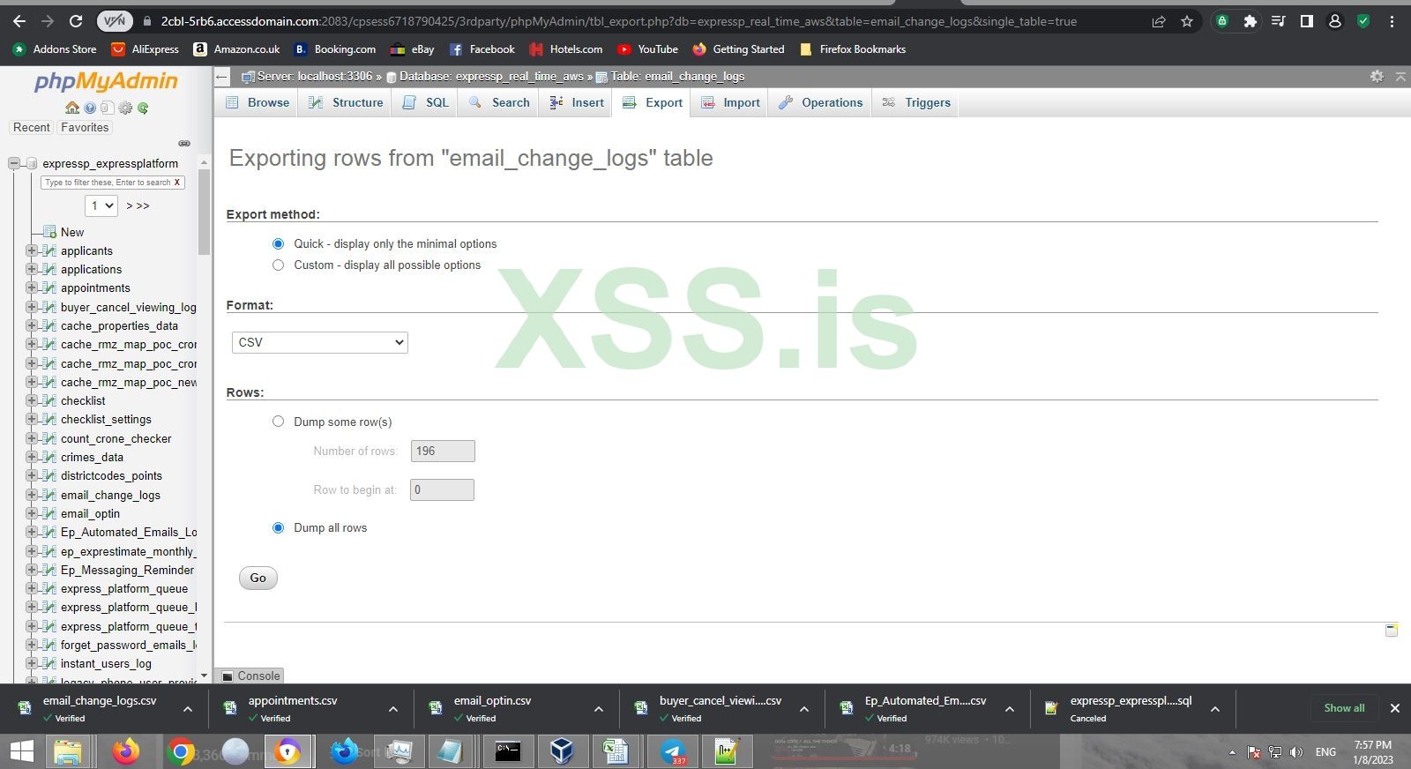The width and height of the screenshot is (1411, 769).
Task: Collapse the navigation panel arrow
Action: (x=222, y=77)
